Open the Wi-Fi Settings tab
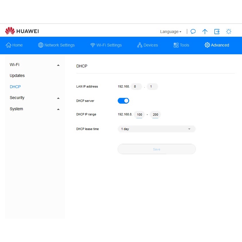Screen dimensions: 242x242 [x=106, y=45]
